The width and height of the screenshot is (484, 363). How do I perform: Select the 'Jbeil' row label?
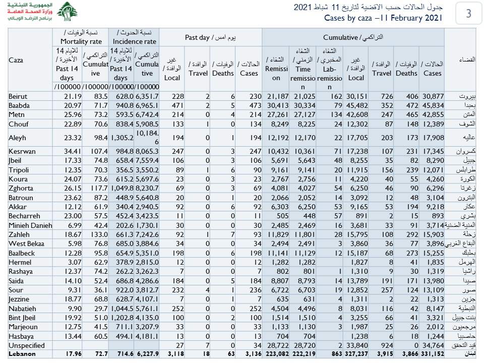(15, 160)
